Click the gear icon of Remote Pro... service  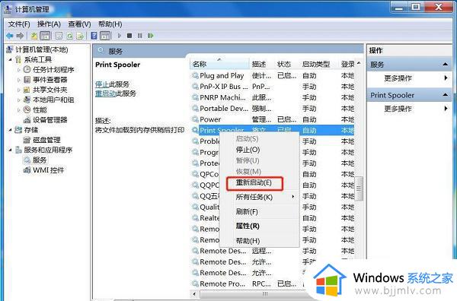(195, 284)
